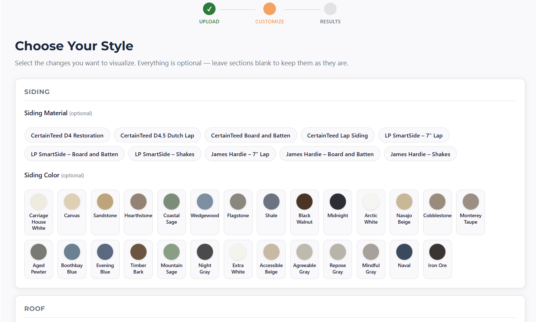Select Accessible Beige color swatch

point(271,259)
